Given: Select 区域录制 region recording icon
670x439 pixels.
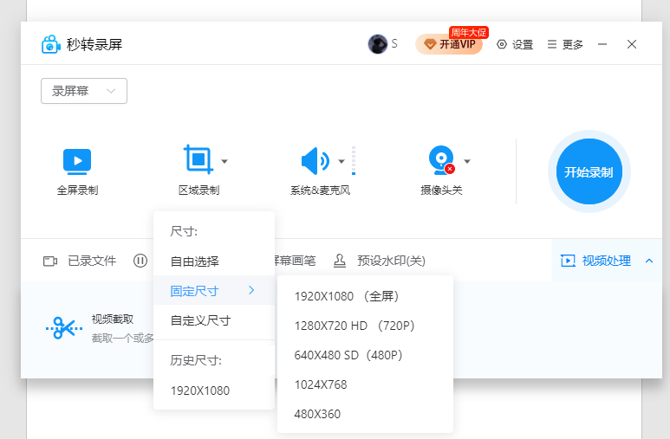Looking at the screenshot, I should pos(198,159).
